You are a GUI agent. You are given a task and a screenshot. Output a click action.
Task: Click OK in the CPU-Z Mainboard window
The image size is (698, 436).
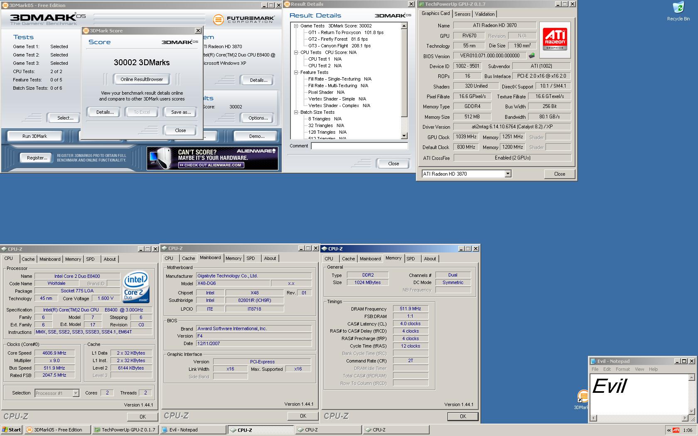pos(303,416)
